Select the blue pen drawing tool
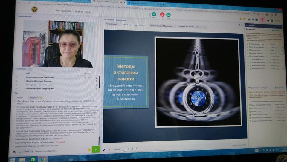The width and height of the screenshot is (287, 162). point(104,150)
